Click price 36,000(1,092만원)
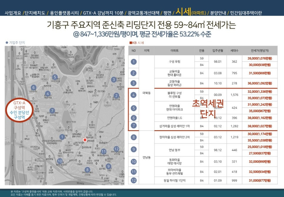The width and height of the screenshot is (284, 197). [260, 83]
